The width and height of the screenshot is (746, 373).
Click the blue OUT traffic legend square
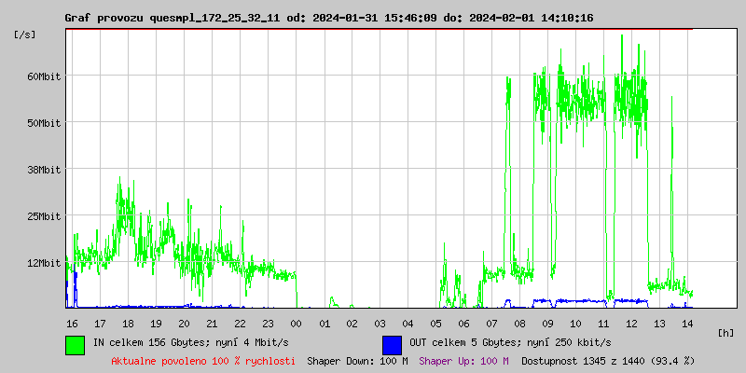point(392,344)
